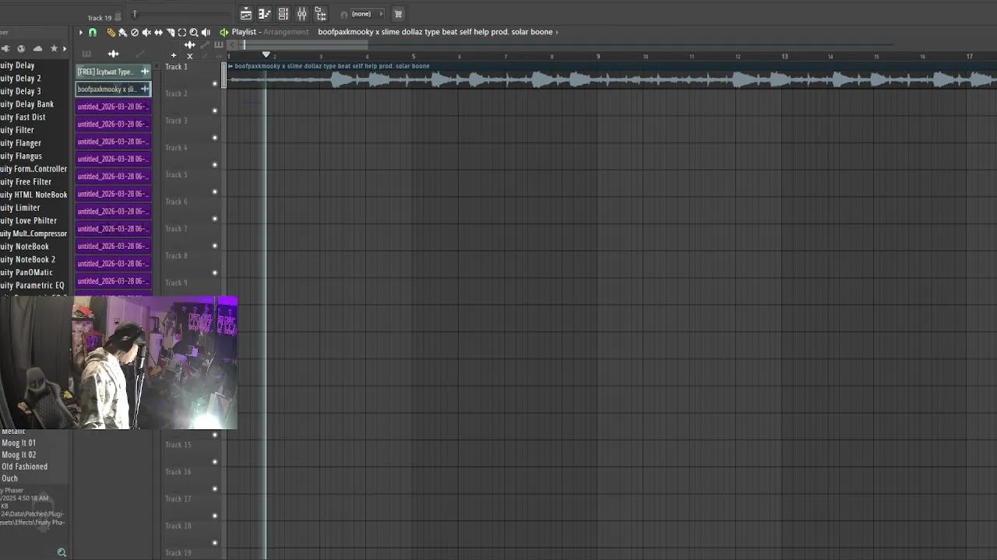
Task: Open the Piano roll view button
Action: tap(265, 14)
